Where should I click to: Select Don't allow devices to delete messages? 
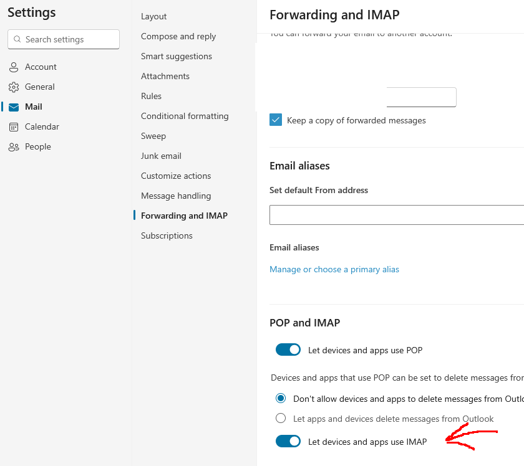click(x=281, y=399)
